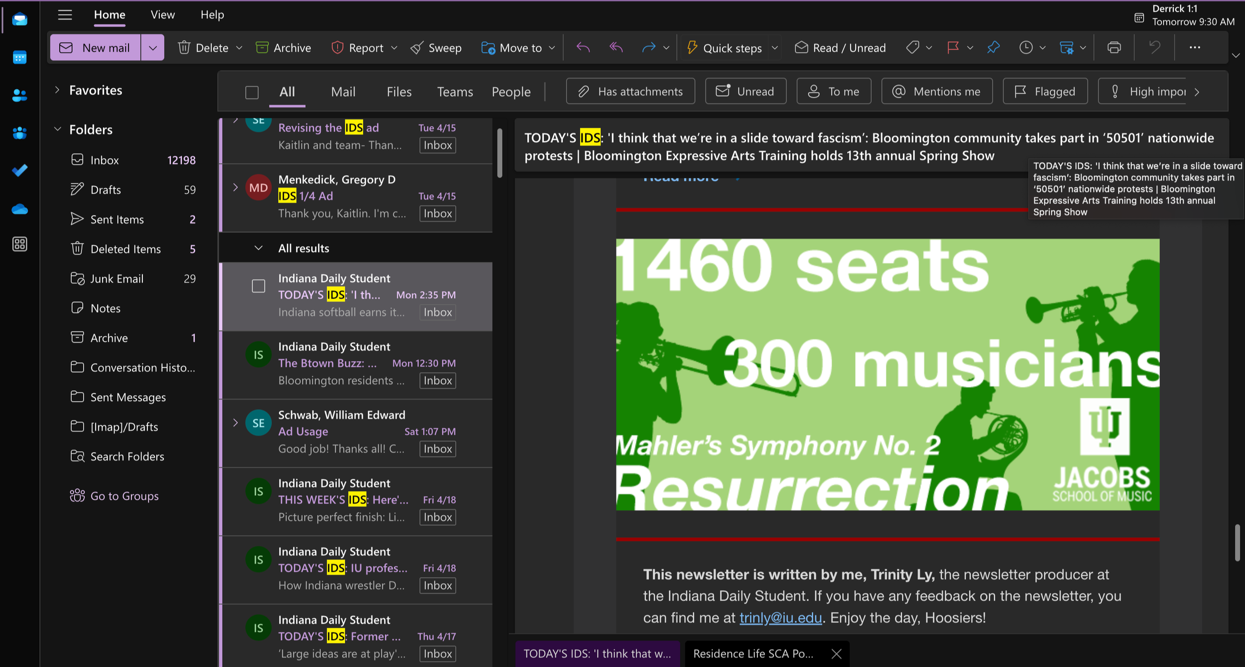Switch to the View ribbon tab

click(162, 14)
